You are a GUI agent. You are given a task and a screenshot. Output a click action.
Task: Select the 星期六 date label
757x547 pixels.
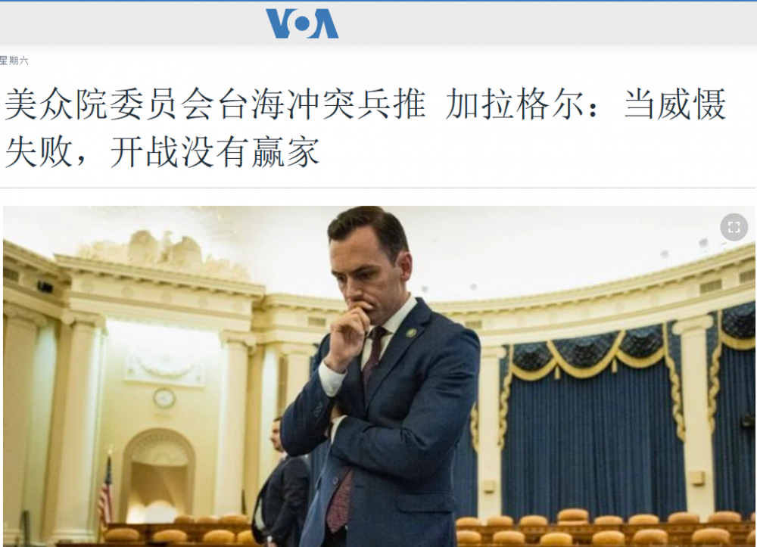pos(14,61)
